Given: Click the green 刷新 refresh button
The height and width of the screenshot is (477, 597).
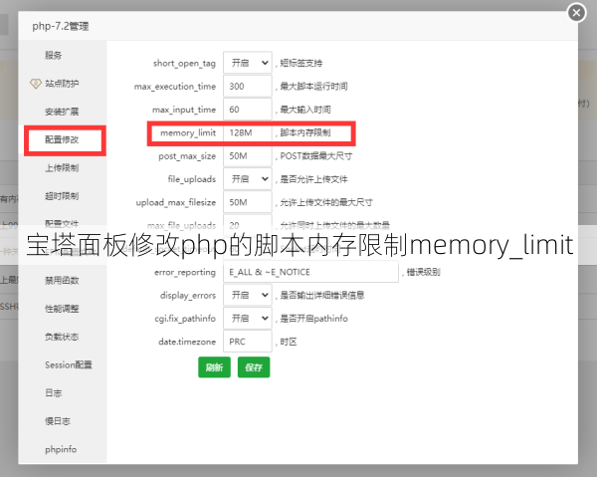Looking at the screenshot, I should [x=214, y=367].
